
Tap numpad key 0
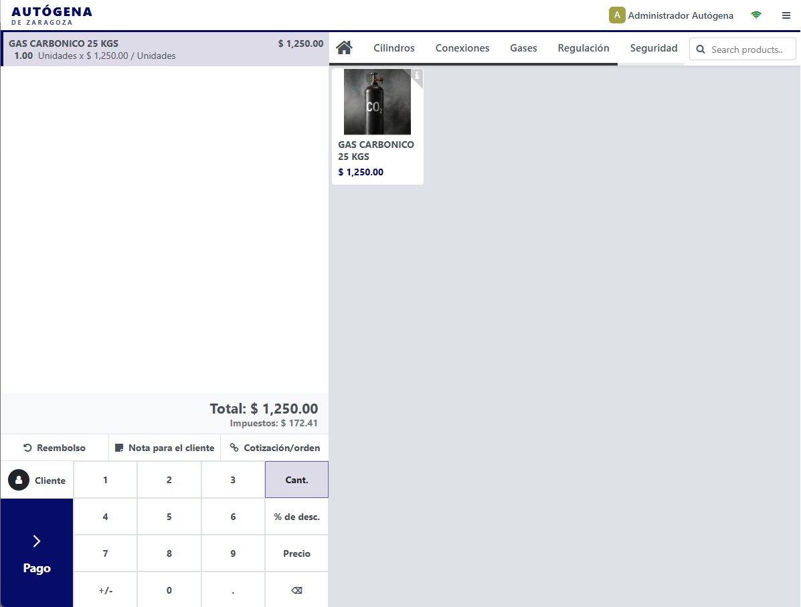pyautogui.click(x=169, y=590)
